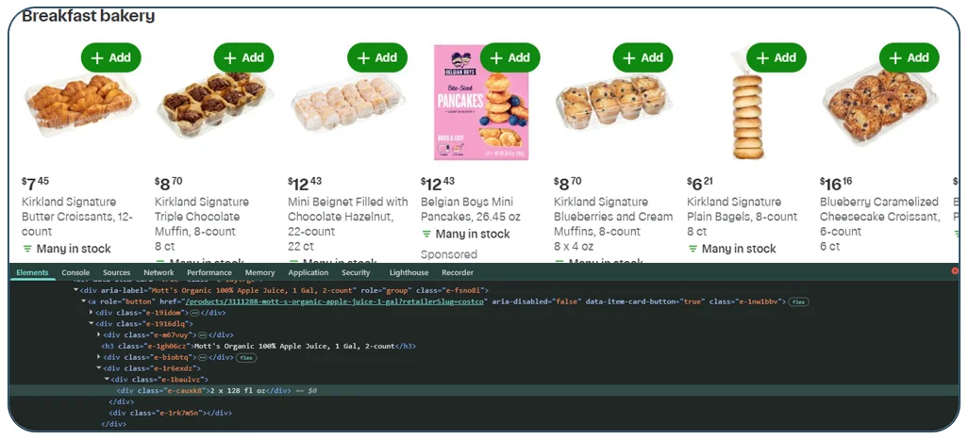Switch to the Console tab
The width and height of the screenshot is (968, 439).
pyautogui.click(x=75, y=272)
